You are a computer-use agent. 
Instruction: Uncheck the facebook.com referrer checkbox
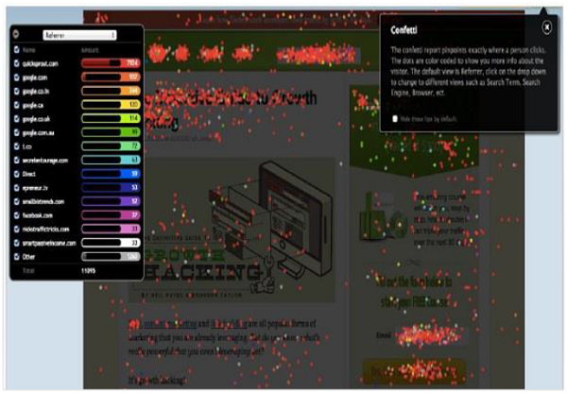click(x=15, y=214)
